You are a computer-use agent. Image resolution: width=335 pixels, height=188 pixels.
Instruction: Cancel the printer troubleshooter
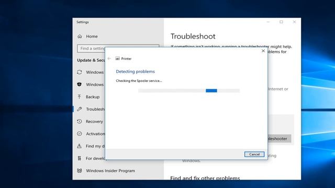pos(254,155)
